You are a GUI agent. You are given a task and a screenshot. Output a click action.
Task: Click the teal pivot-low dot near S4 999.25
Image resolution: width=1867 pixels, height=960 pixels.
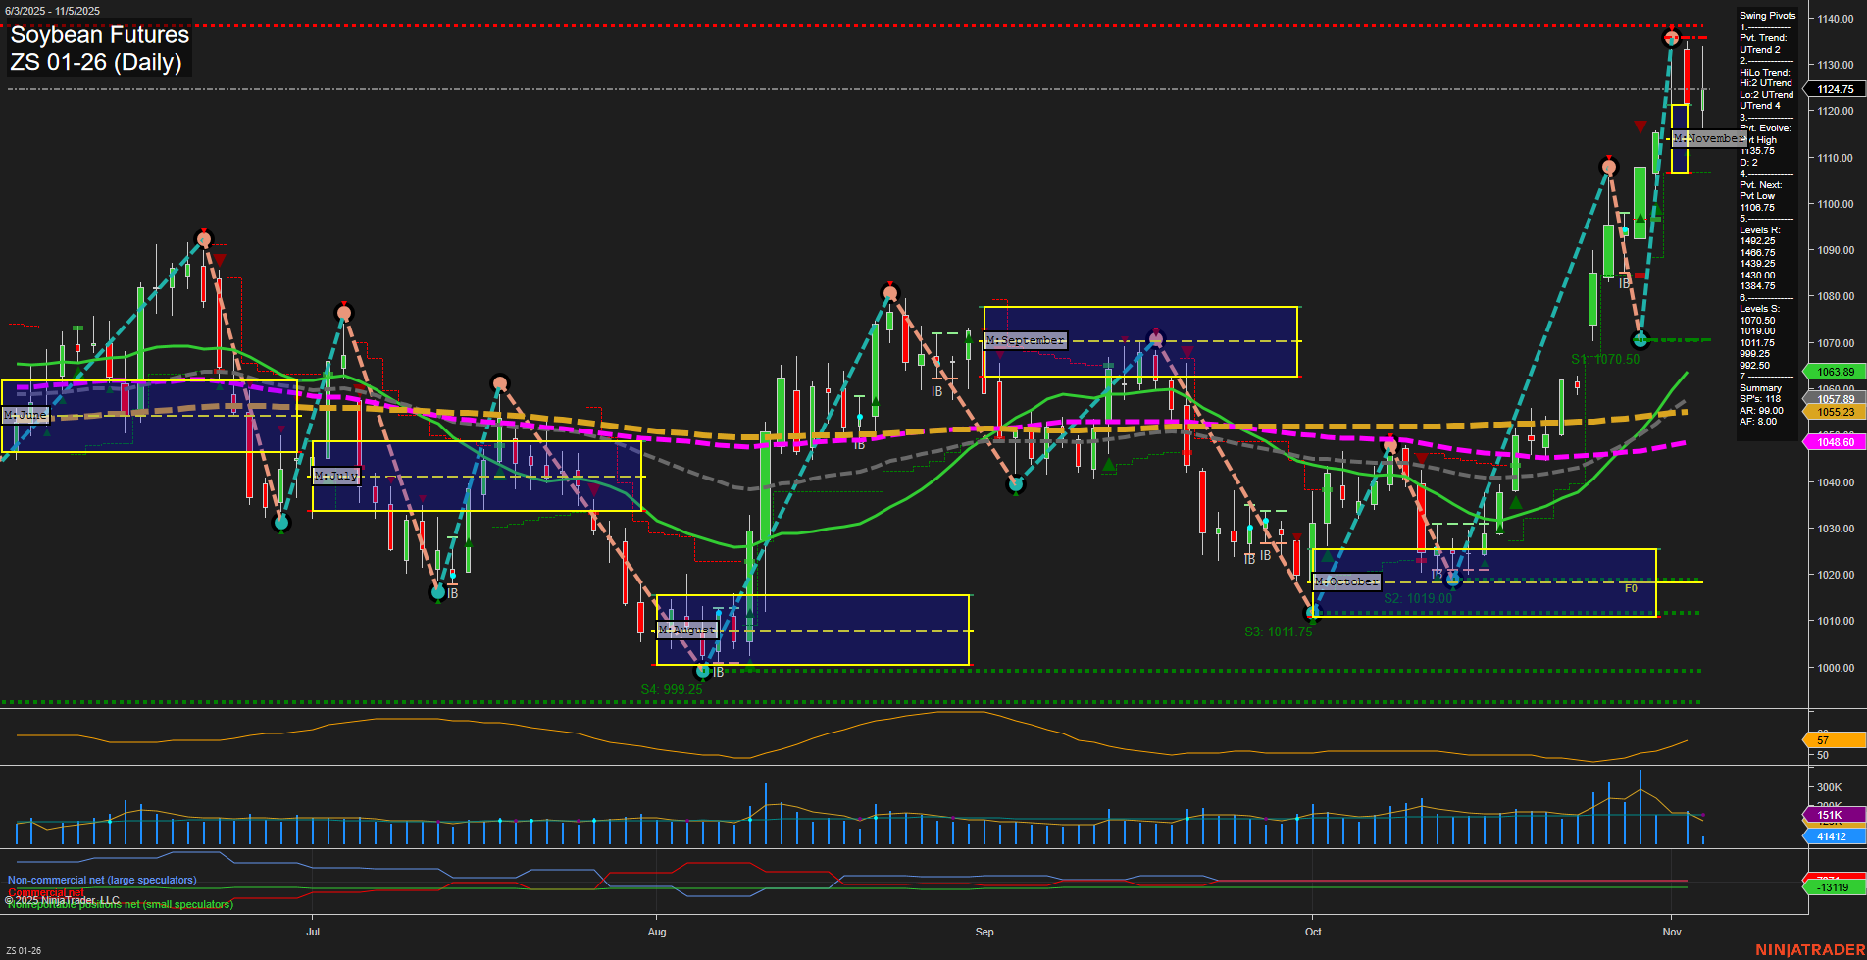[x=704, y=672]
